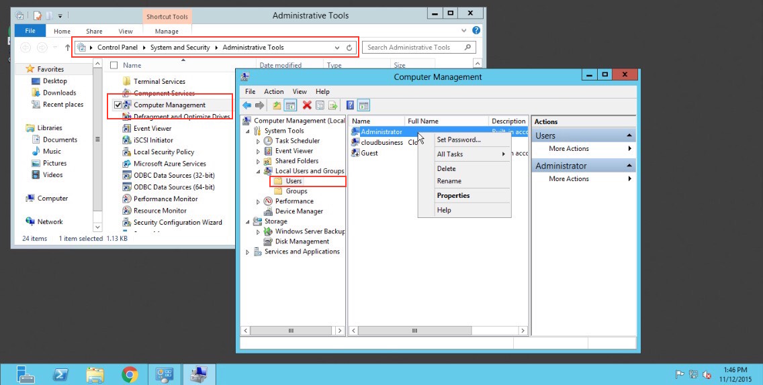Expand the Task Scheduler tree node
The width and height of the screenshot is (763, 385).
click(x=258, y=142)
